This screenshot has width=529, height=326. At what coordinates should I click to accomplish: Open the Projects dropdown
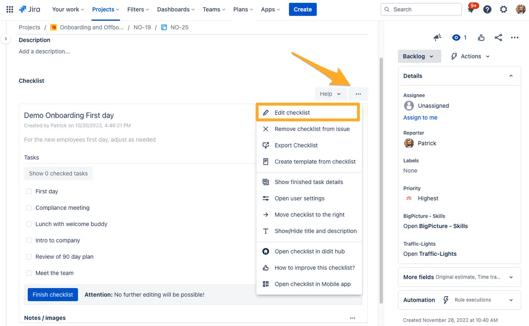[x=106, y=9]
